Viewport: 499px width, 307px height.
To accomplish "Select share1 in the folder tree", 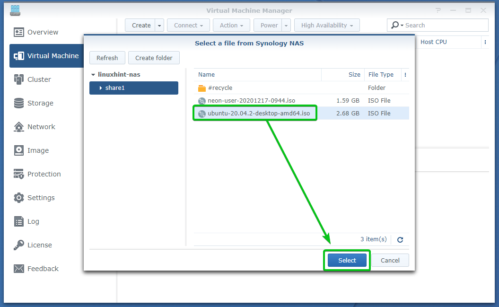I will pyautogui.click(x=134, y=88).
